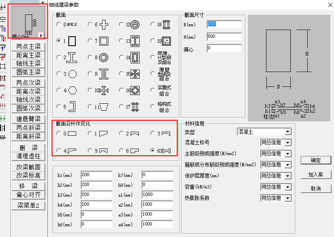The image size is (334, 237).
Task: Expand the 主筋级别或强度 dropdown
Action: pyautogui.click(x=288, y=153)
